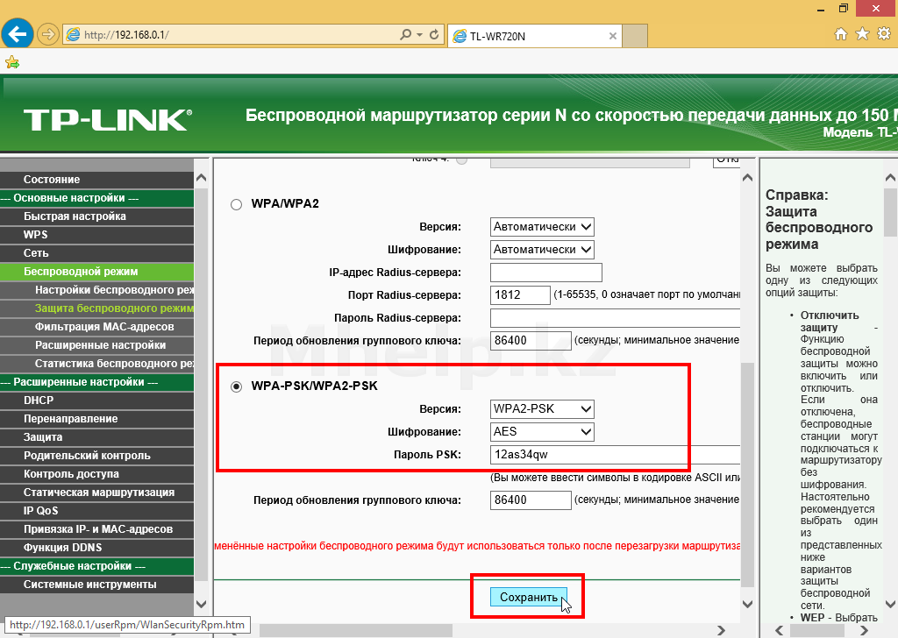Open the DHCP menu in the sidebar
This screenshot has width=898, height=638.
point(39,401)
